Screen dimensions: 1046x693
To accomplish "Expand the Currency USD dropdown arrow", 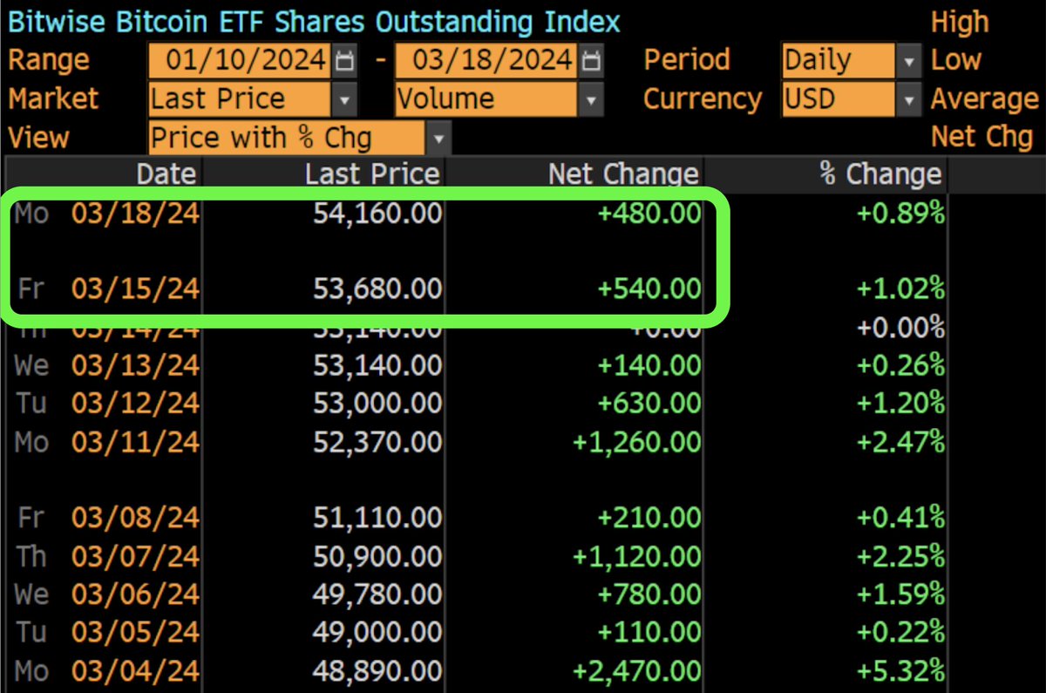I will coord(908,100).
